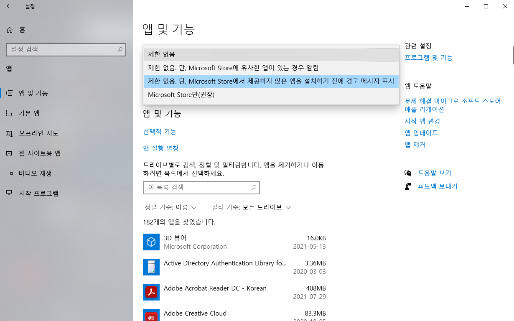
Task: Click Adobe Acrobat Reader DC icon
Action: tap(151, 292)
